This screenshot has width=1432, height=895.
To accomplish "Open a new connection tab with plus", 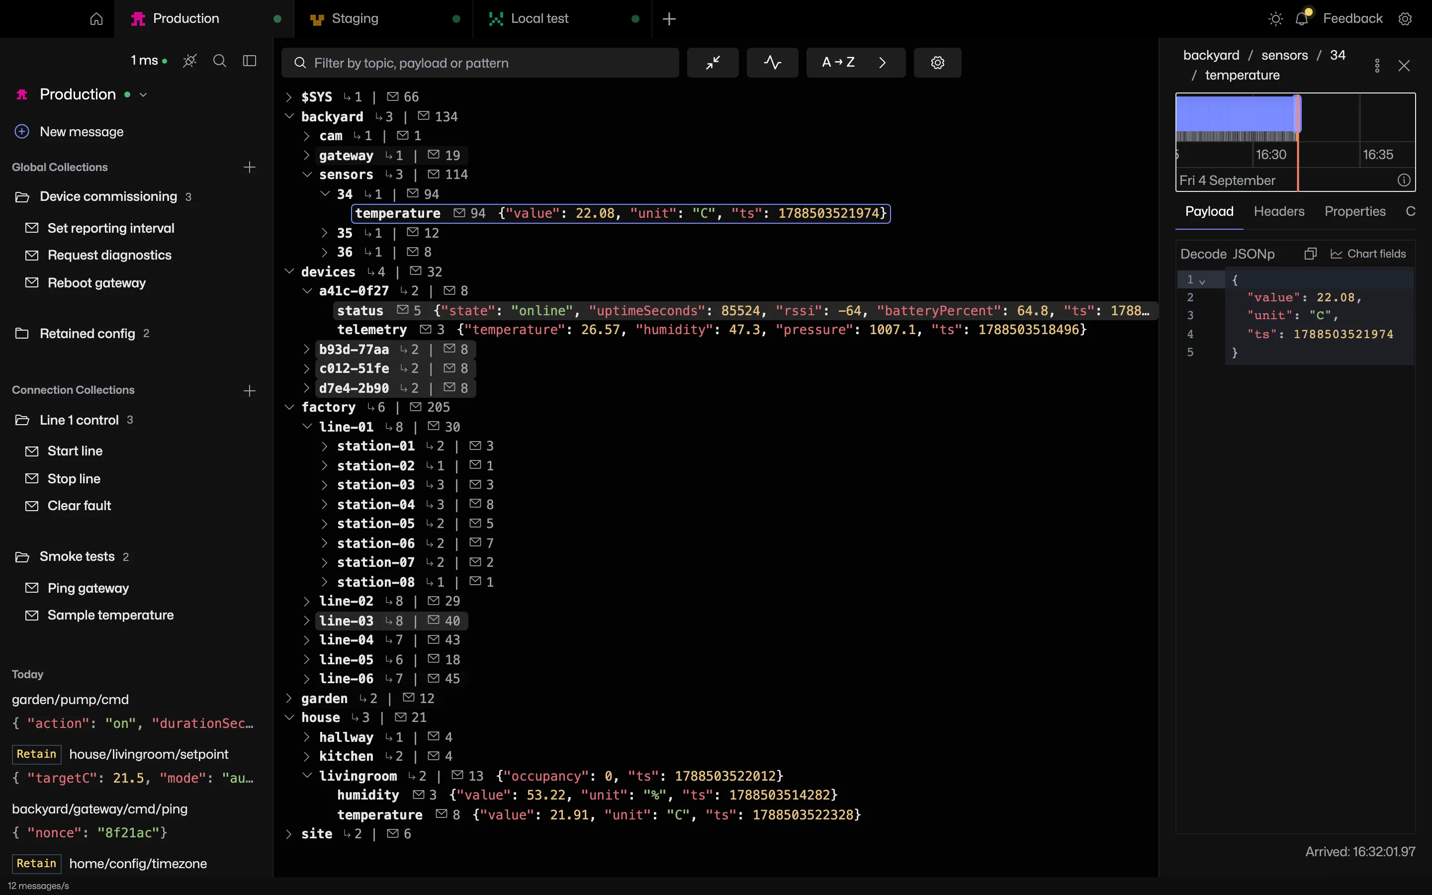I will point(669,19).
